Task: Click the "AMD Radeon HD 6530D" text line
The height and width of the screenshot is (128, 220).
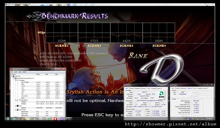Action: 56,57
